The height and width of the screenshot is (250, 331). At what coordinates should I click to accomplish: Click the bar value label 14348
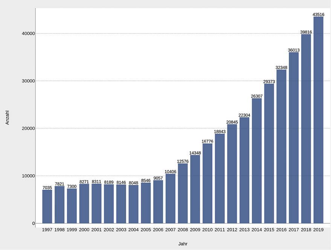tap(195, 153)
